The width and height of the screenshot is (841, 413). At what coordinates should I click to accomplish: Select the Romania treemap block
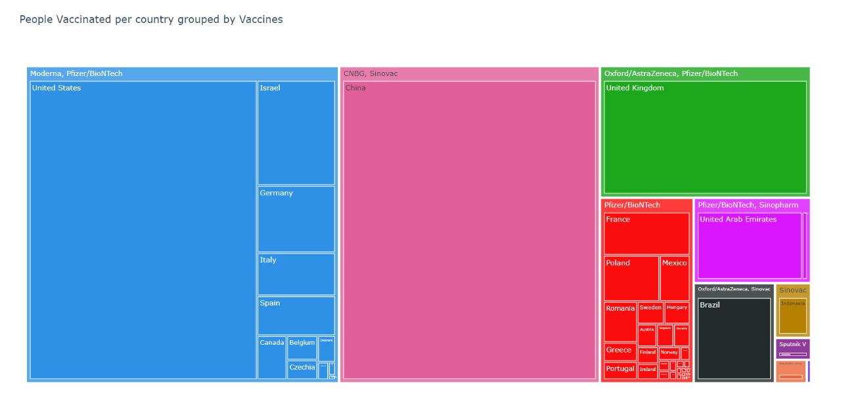[x=620, y=322]
